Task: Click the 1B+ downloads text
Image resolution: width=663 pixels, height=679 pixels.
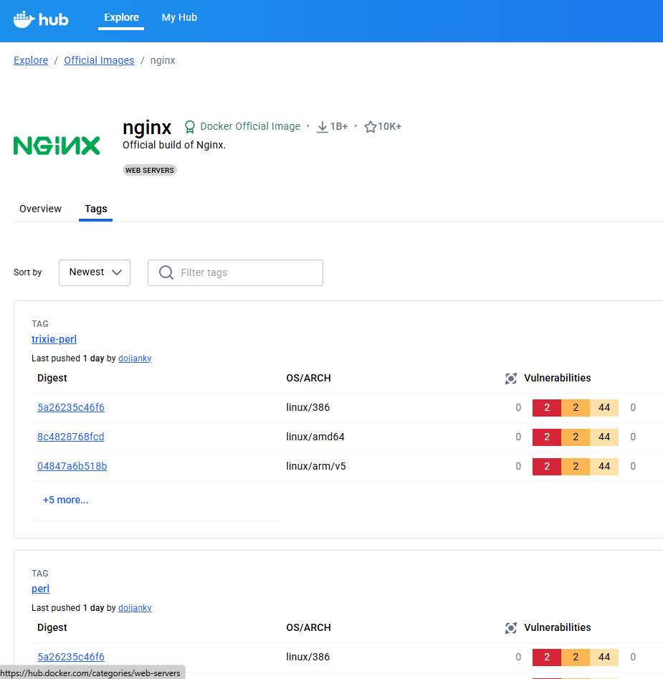Action: pos(339,126)
